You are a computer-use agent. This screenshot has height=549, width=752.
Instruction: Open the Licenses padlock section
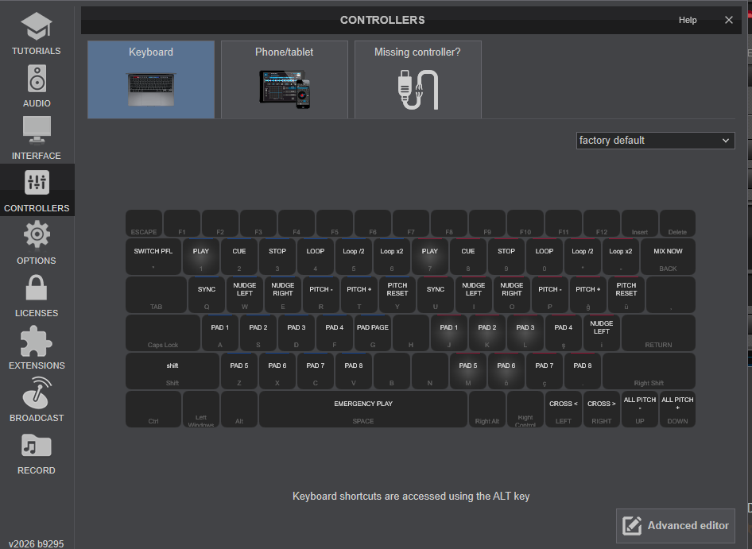coord(37,296)
